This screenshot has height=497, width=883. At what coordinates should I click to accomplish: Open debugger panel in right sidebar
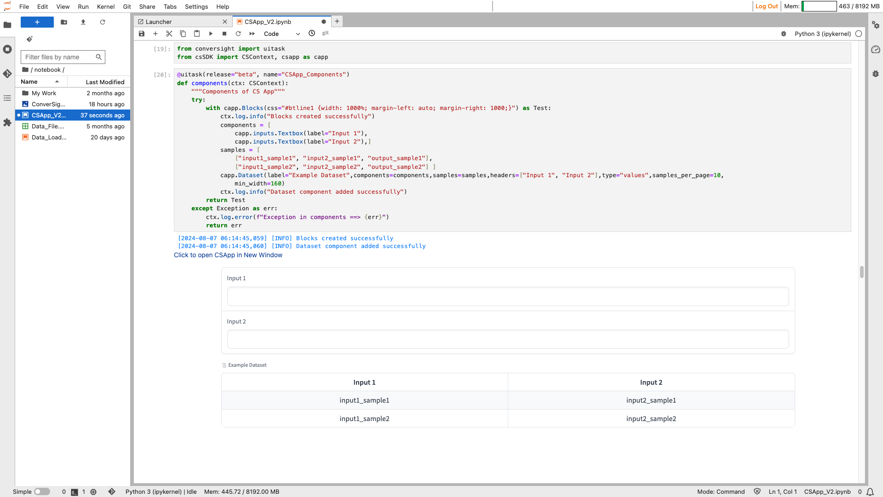[x=876, y=74]
